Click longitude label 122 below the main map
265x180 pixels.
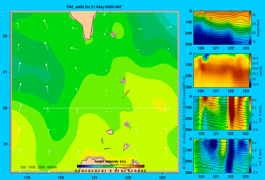tap(128, 177)
